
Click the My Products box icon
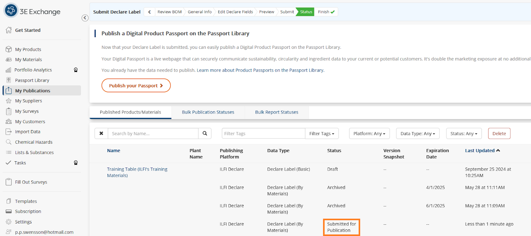[x=9, y=49]
